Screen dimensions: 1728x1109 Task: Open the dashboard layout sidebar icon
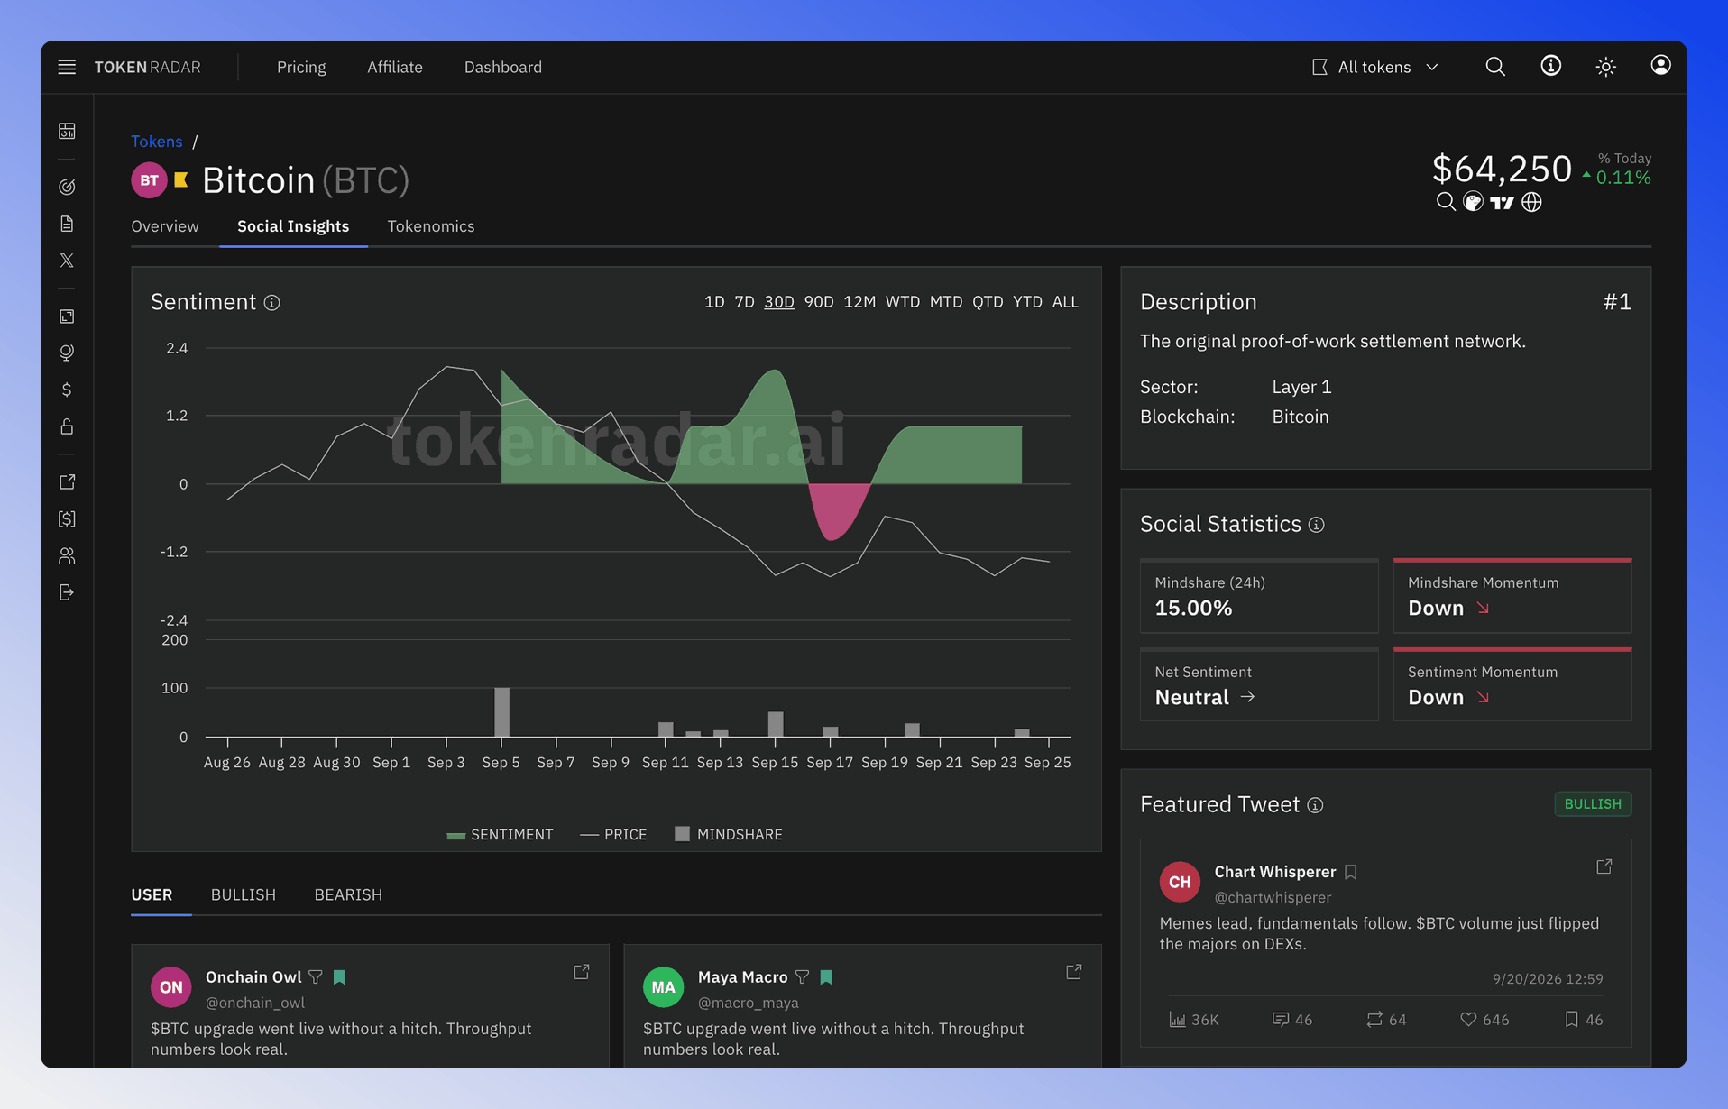tap(67, 131)
